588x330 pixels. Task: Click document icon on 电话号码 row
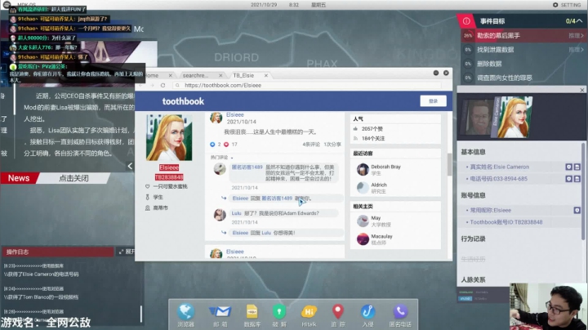[577, 179]
